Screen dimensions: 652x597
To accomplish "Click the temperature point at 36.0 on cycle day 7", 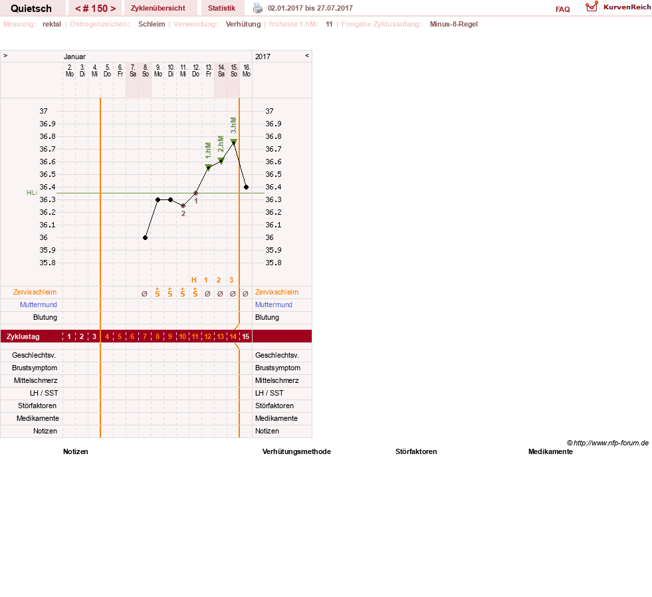I will pos(145,237).
